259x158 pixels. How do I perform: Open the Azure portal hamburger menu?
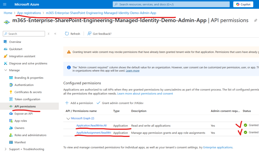[5, 4]
